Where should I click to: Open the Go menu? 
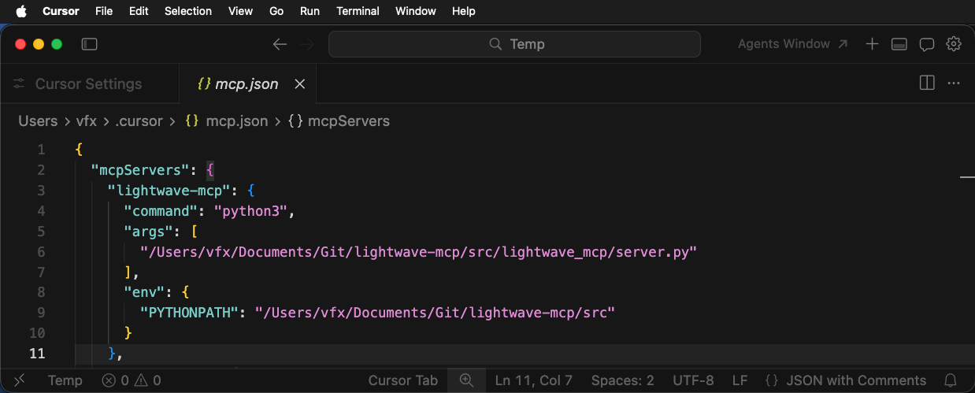[276, 11]
